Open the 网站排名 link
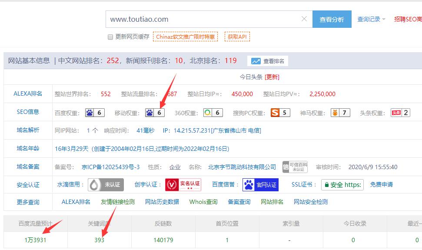The height and width of the screenshot is (250, 422). (x=272, y=202)
